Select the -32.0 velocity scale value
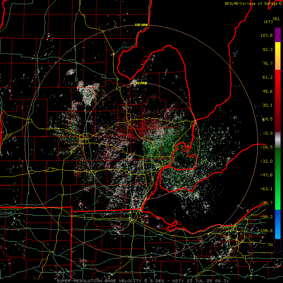The width and height of the screenshot is (283, 283). 266,161
